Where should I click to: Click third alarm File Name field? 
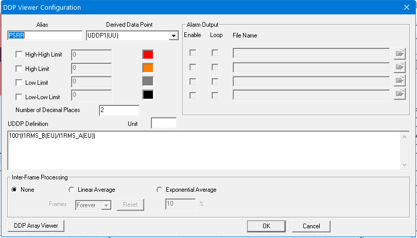[x=311, y=81]
